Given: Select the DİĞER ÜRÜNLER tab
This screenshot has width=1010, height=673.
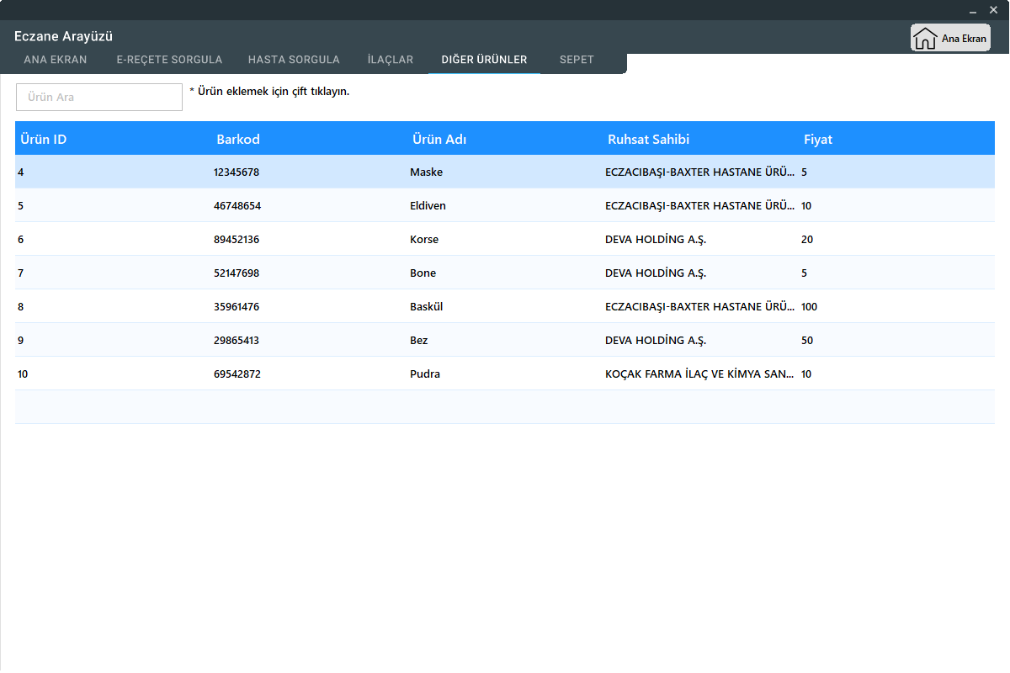Looking at the screenshot, I should 484,60.
